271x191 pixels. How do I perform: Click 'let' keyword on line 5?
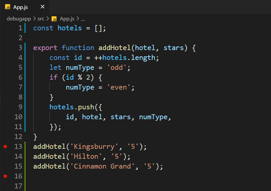tap(55, 67)
